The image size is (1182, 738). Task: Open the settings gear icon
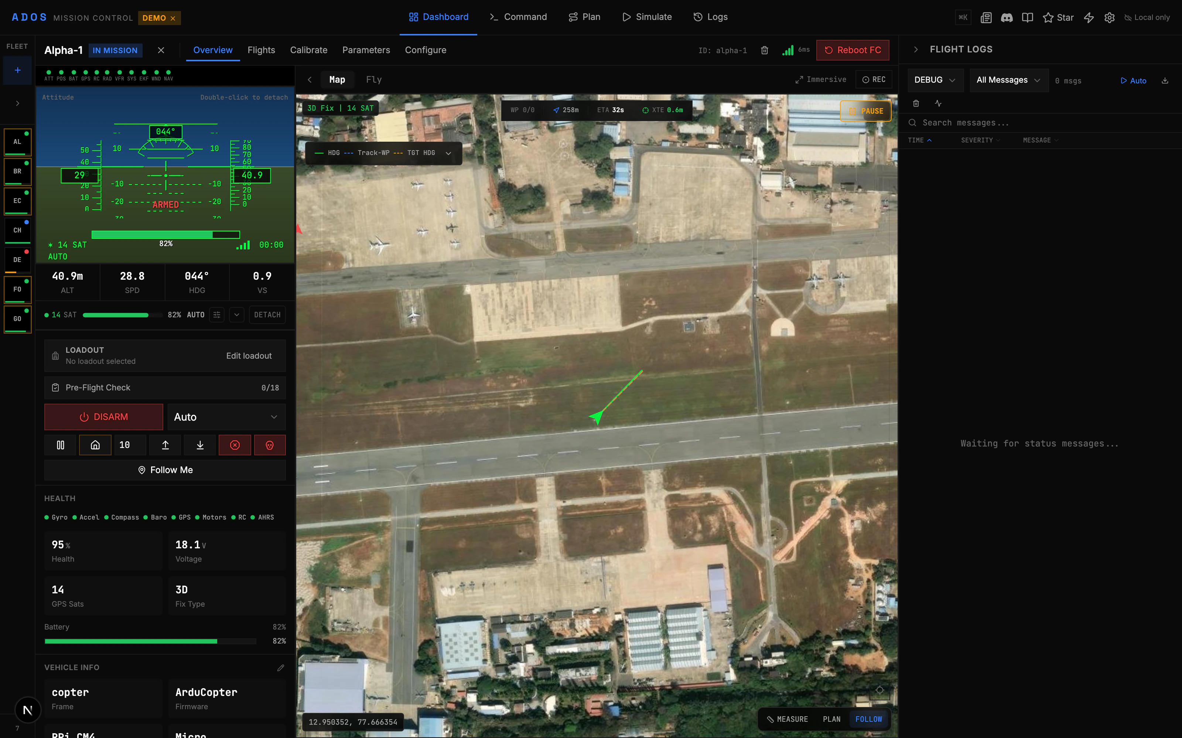[1110, 18]
